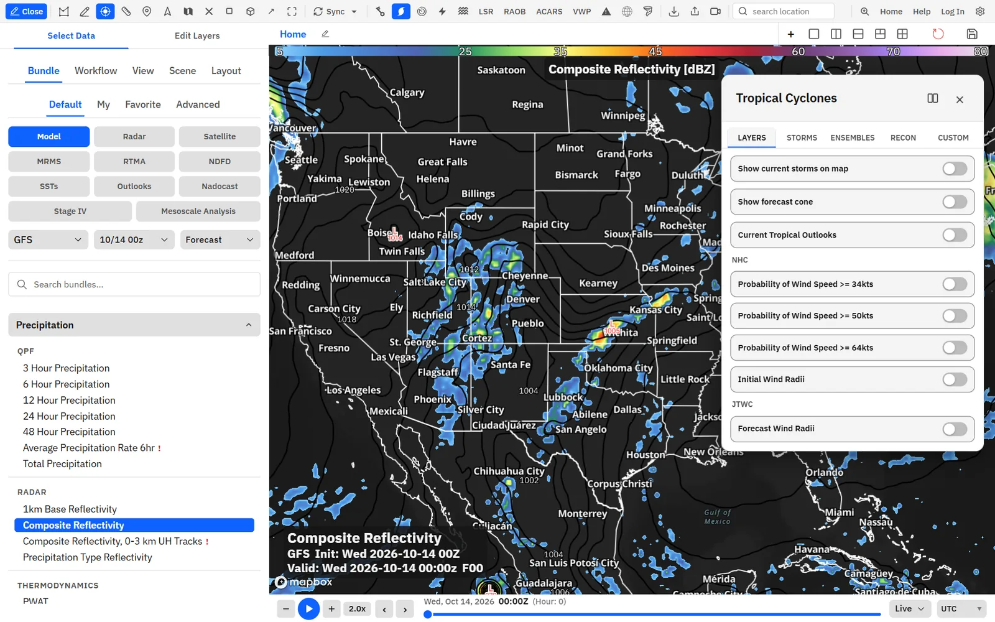
Task: Click the Satellite data button
Action: 220,136
